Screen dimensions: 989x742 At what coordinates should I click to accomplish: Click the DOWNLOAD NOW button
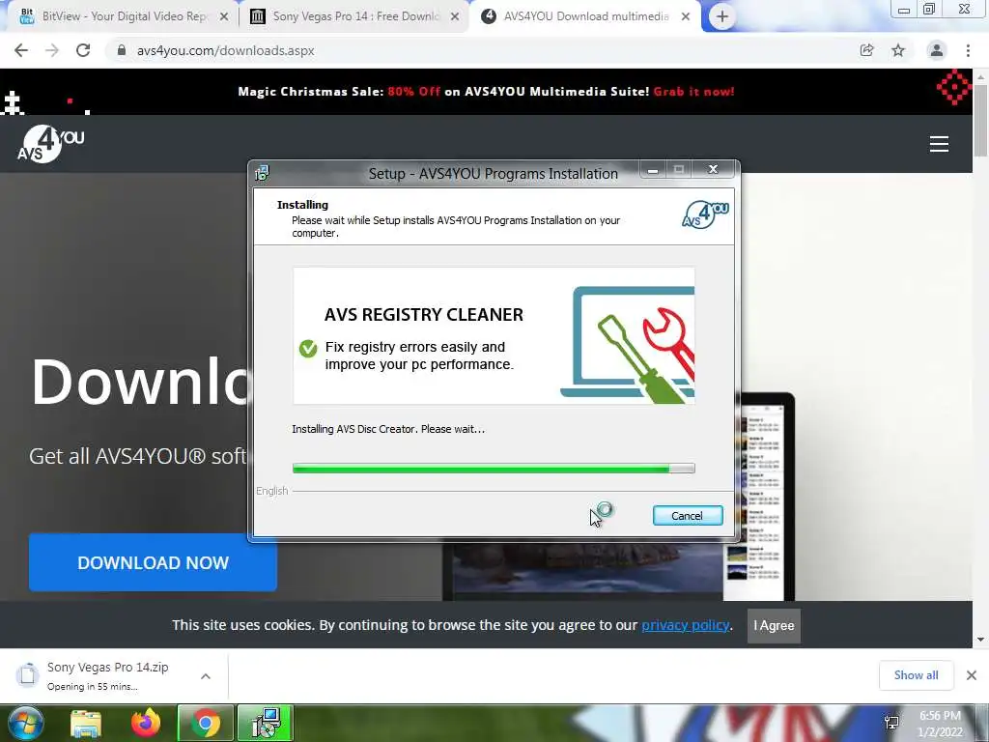(x=153, y=562)
